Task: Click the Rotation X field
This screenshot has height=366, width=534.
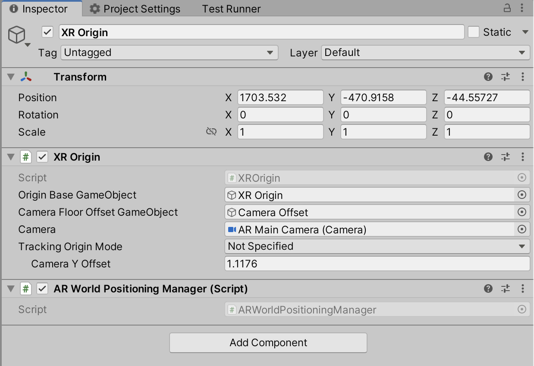Action: click(280, 115)
